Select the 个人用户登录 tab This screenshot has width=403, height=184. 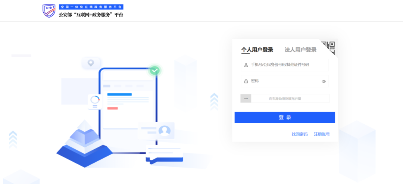tap(257, 50)
